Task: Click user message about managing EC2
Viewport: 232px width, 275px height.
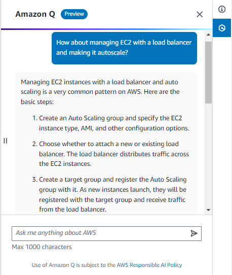Action: tap(124, 48)
